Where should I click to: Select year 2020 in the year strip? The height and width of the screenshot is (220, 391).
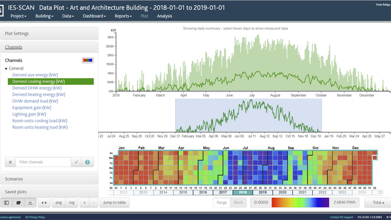pos(282,192)
